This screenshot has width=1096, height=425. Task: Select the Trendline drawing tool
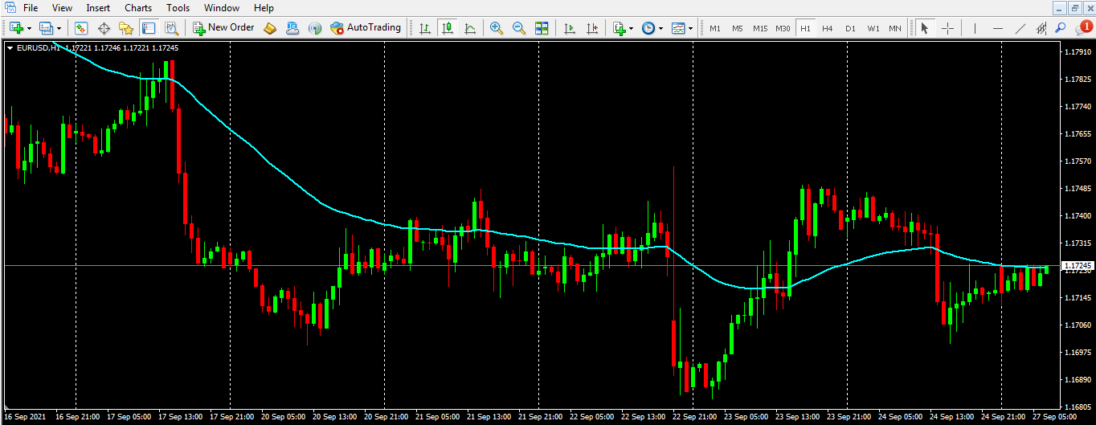coord(1020,28)
